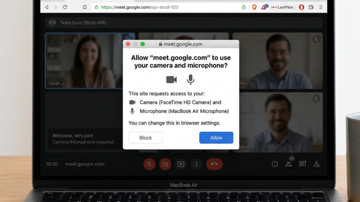Close the permission dialog with red button
This screenshot has height=202, width=360.
(128, 44)
